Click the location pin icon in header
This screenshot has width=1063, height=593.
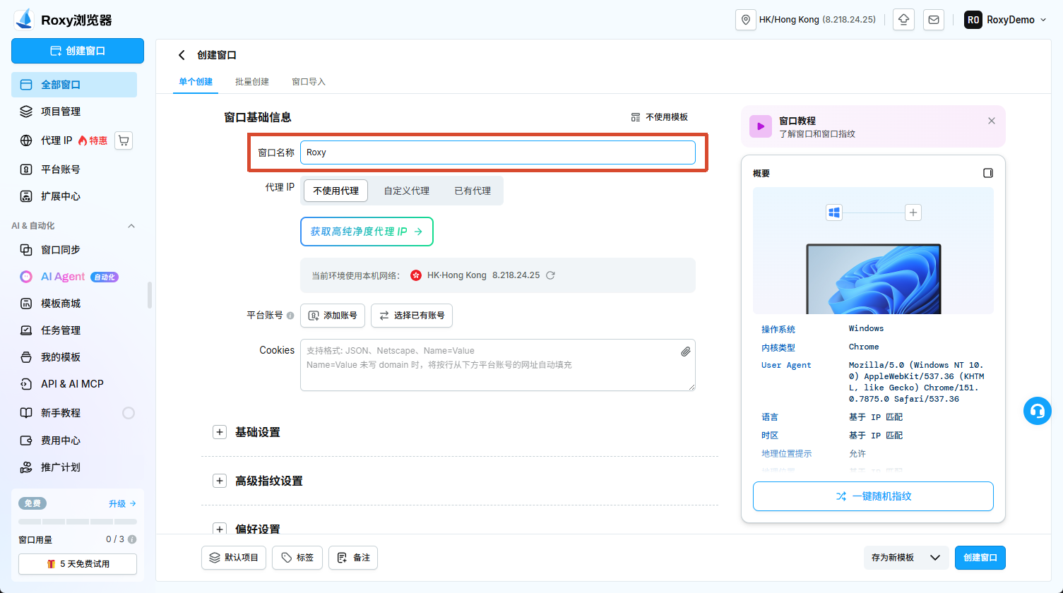pyautogui.click(x=746, y=20)
